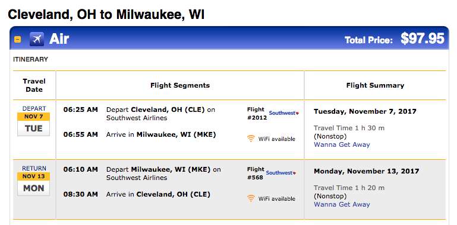Open Wanna Get Away link for Monday flight
This screenshot has width=457, height=225.
[342, 204]
